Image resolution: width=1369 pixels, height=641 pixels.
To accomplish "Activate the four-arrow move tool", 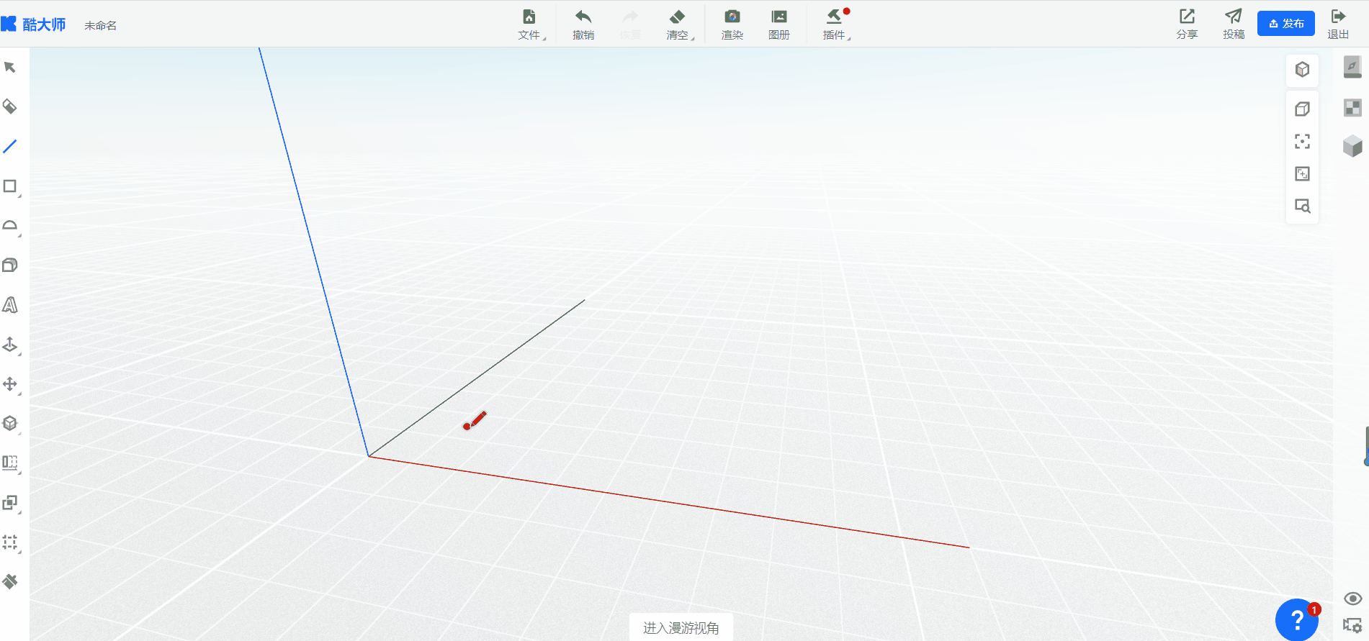I will 10,384.
